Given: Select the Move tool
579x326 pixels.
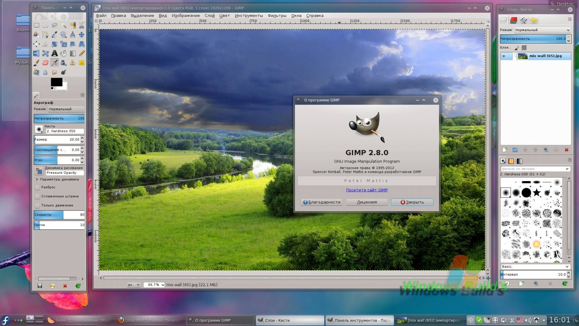Looking at the screenshot, I should (x=82, y=35).
